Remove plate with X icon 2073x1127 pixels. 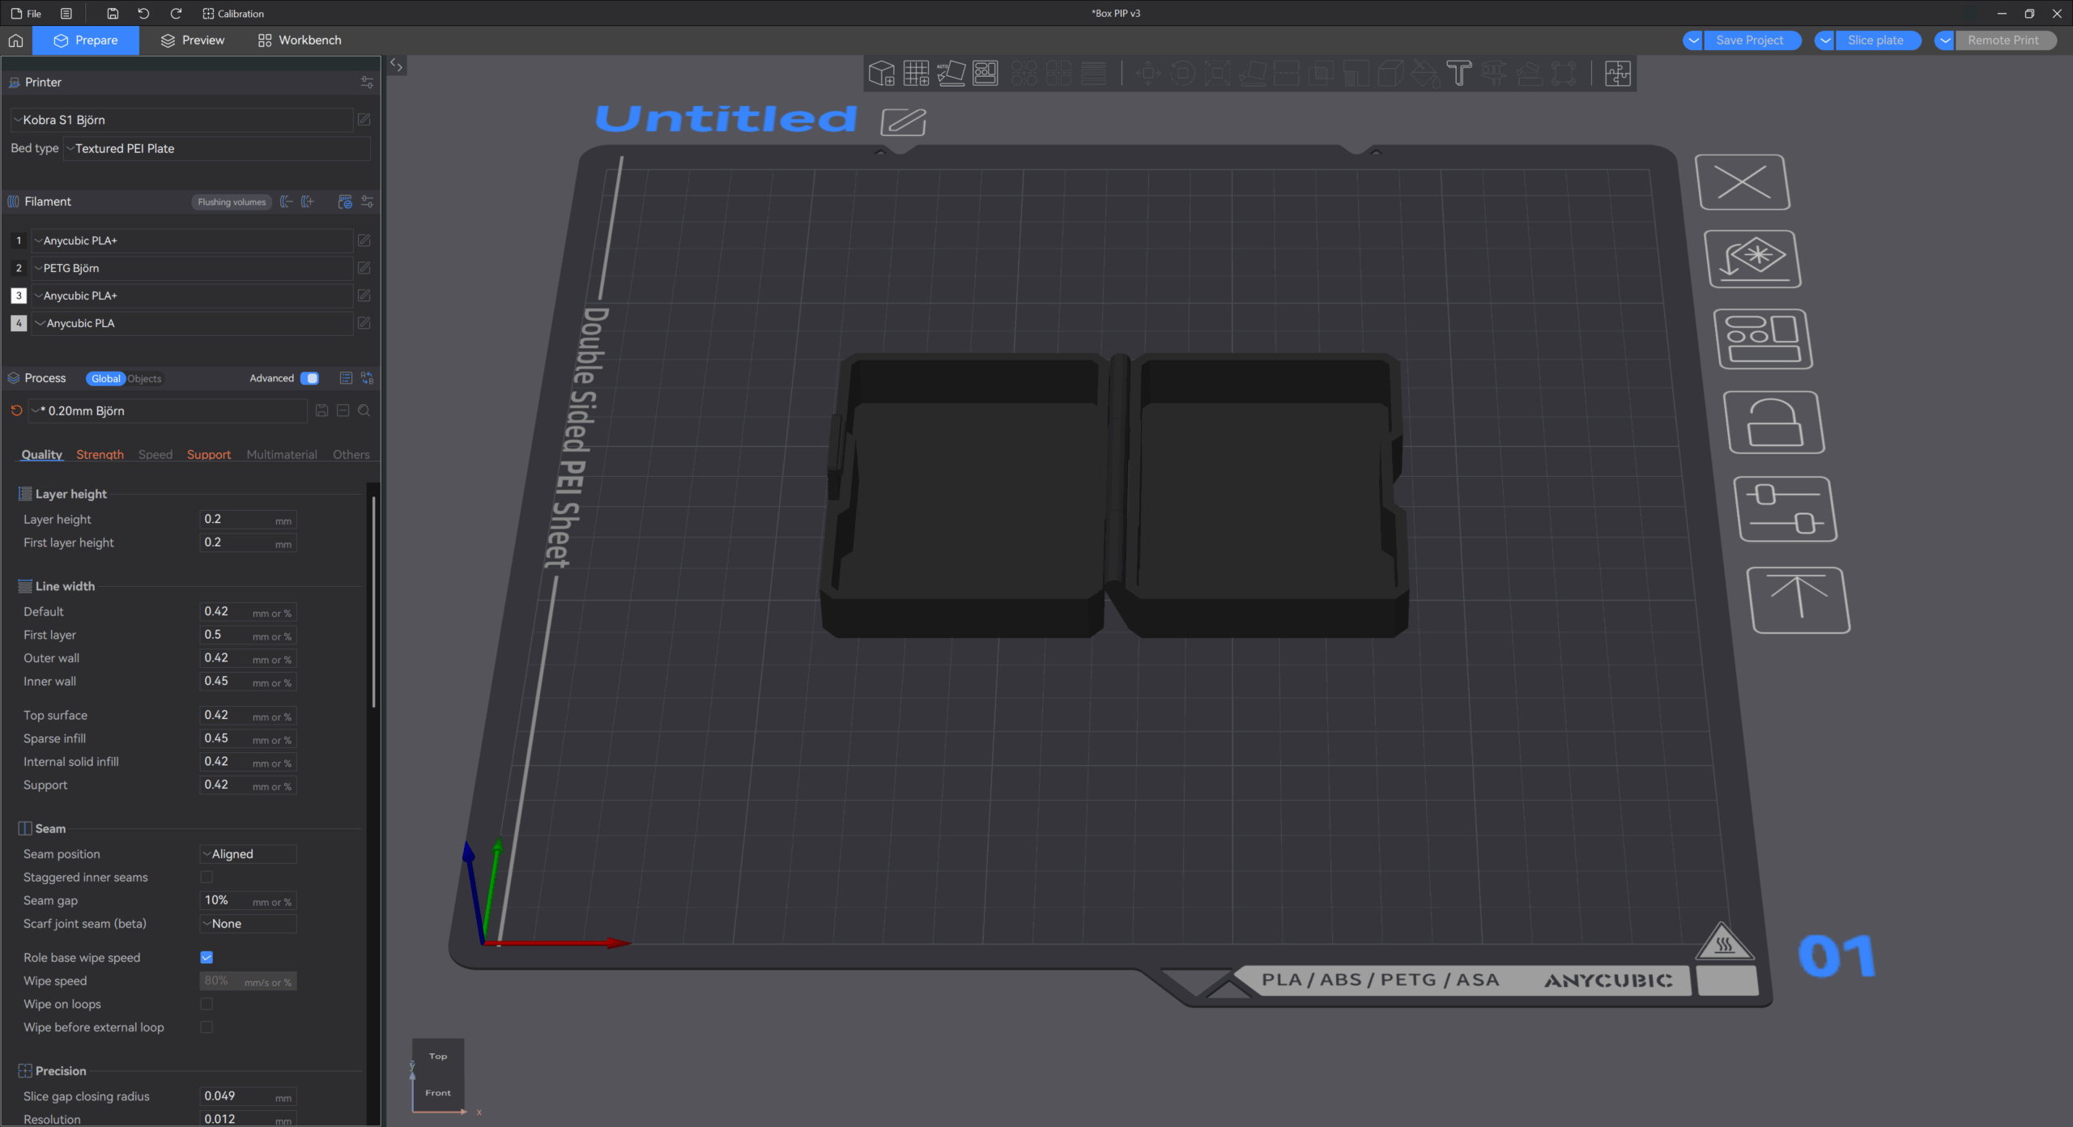click(1743, 182)
